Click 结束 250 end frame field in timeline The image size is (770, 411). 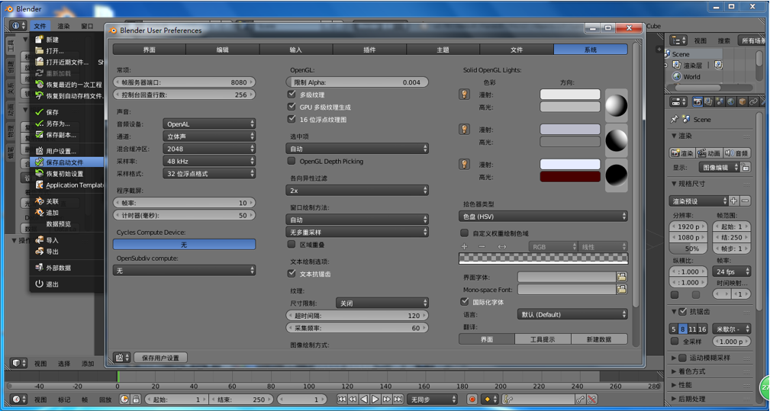[240, 400]
